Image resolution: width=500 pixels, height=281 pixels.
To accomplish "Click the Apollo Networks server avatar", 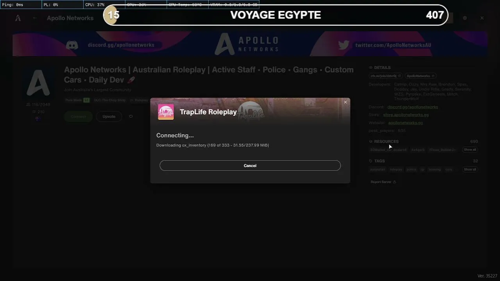I will (x=38, y=82).
